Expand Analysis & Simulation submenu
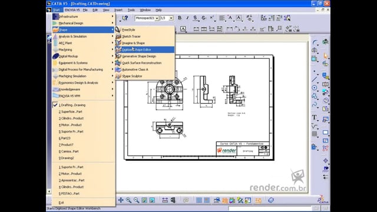The height and width of the screenshot is (212, 377). click(x=84, y=37)
